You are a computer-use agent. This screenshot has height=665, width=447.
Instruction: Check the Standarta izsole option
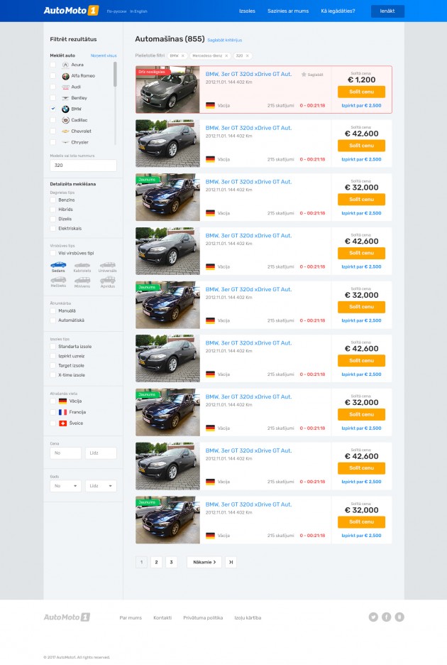53,347
